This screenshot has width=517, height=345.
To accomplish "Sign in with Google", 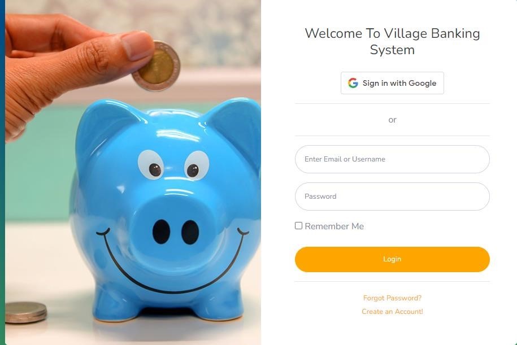I will pos(392,83).
